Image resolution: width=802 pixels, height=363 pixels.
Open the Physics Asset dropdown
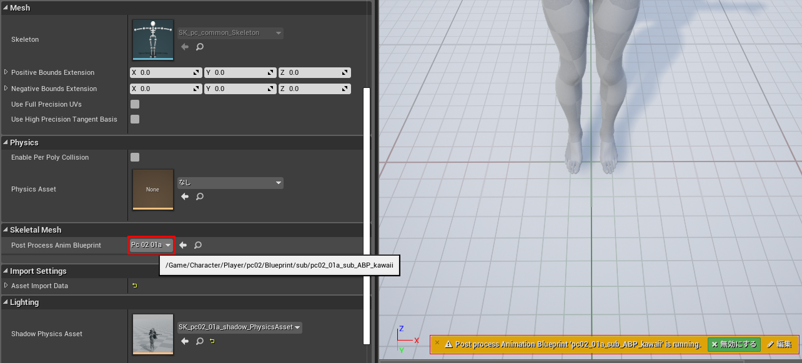pyautogui.click(x=230, y=183)
